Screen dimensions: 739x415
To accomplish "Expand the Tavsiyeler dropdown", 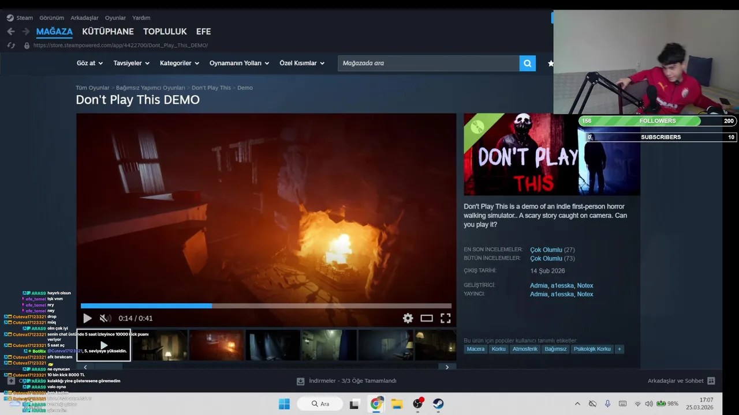I will pyautogui.click(x=131, y=63).
